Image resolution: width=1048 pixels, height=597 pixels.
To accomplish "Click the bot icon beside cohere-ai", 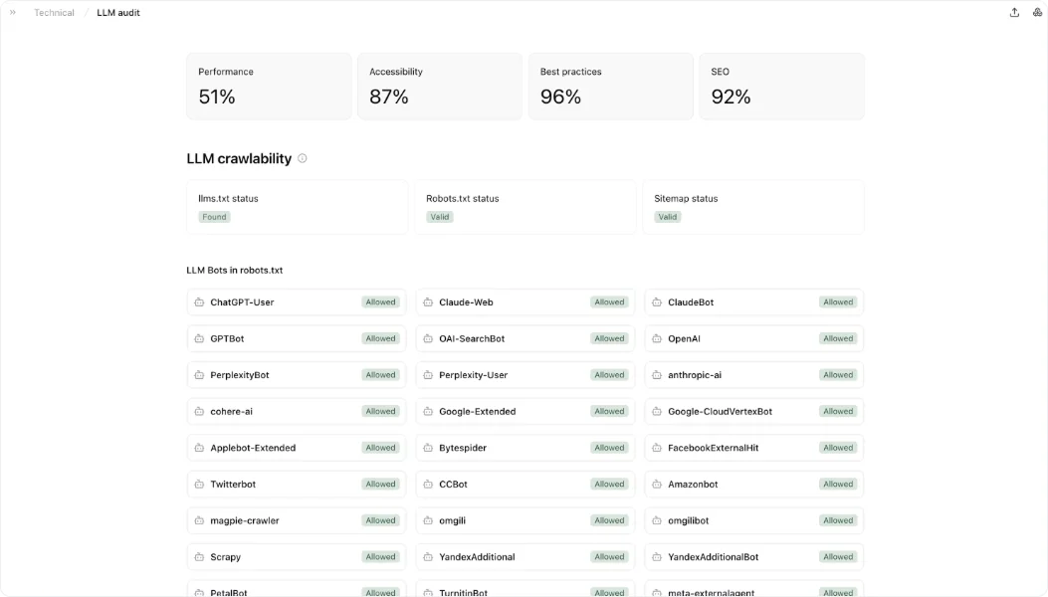I will click(199, 411).
